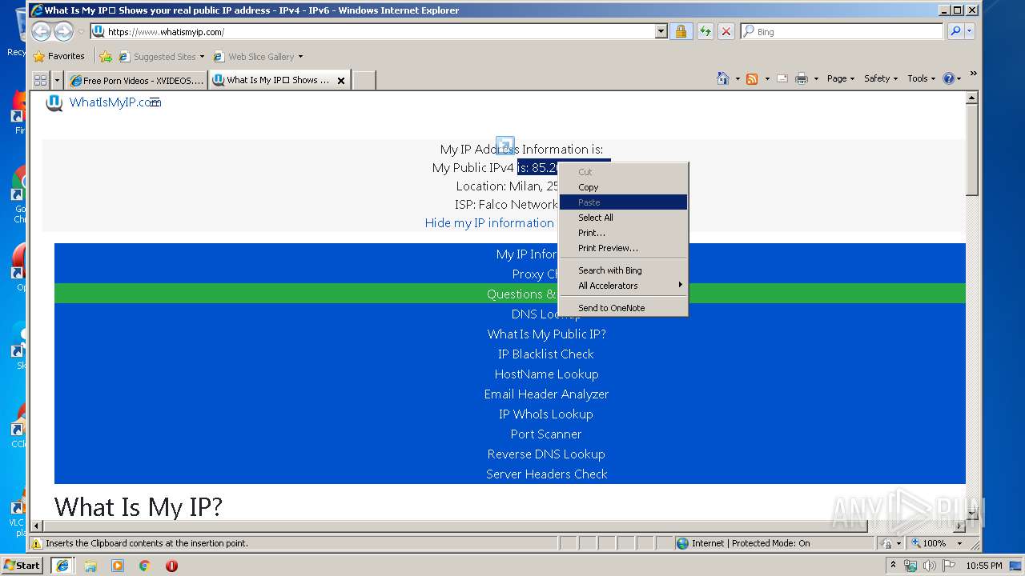Click the browser Forward arrow button

click(63, 31)
